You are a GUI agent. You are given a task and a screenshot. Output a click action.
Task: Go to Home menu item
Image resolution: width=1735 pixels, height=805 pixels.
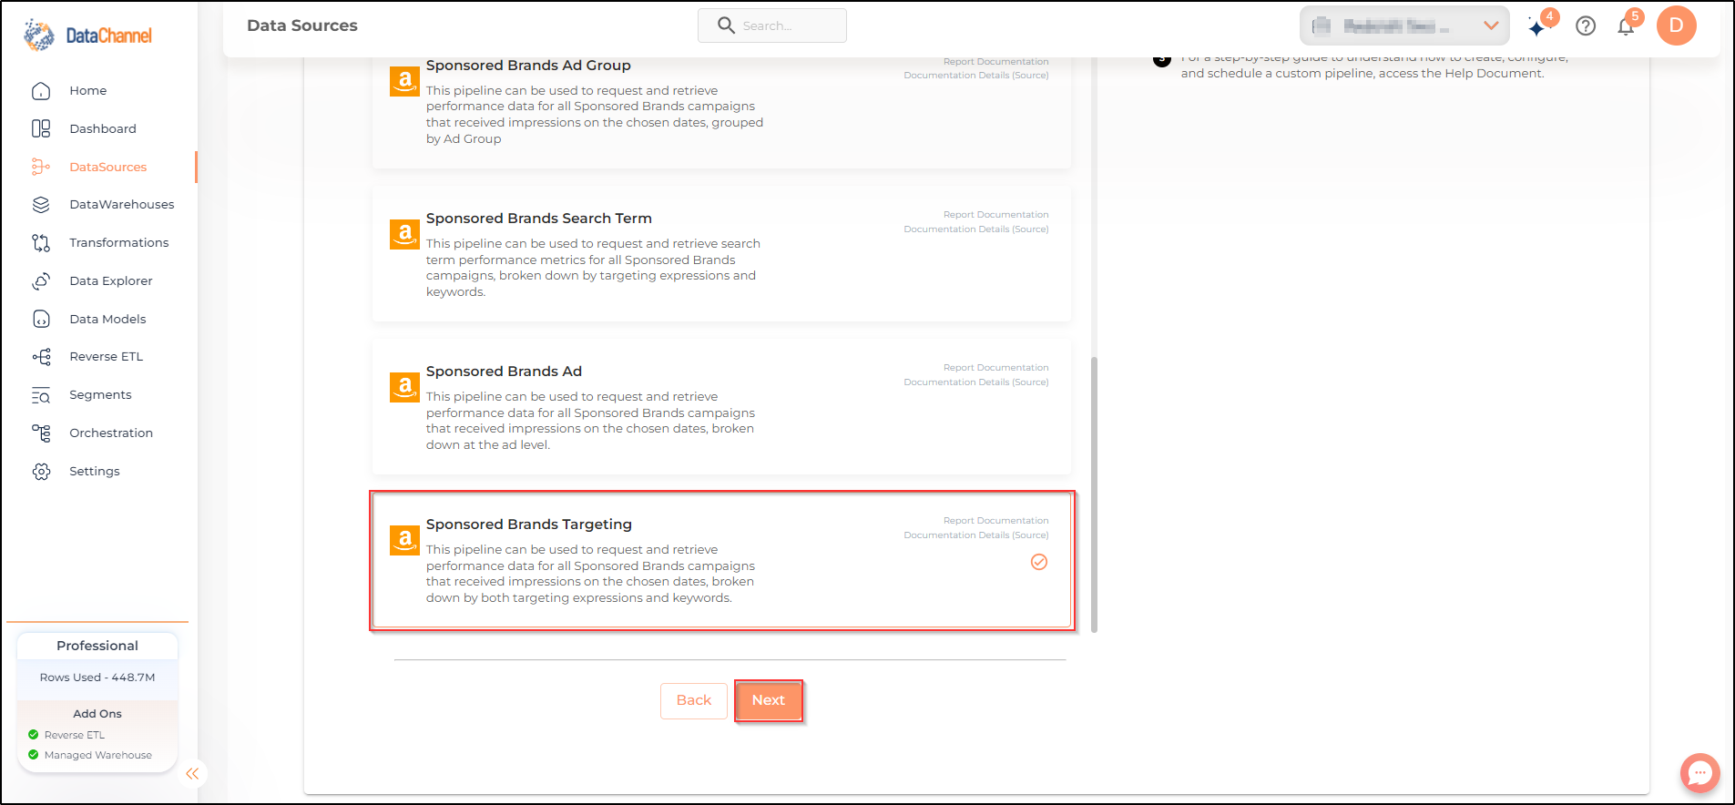tap(88, 91)
